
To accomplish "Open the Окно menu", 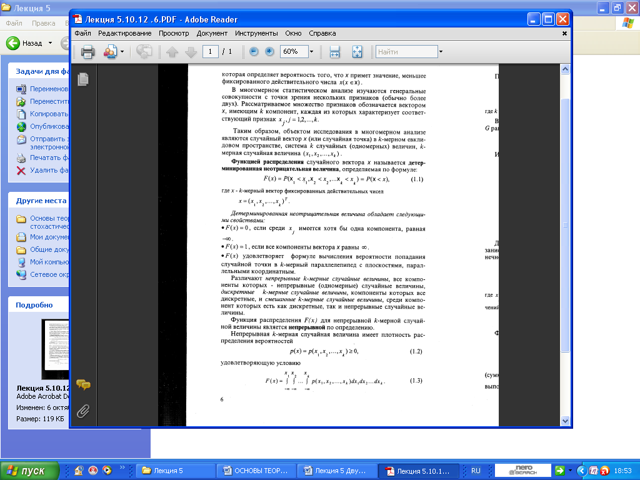I will click(293, 34).
